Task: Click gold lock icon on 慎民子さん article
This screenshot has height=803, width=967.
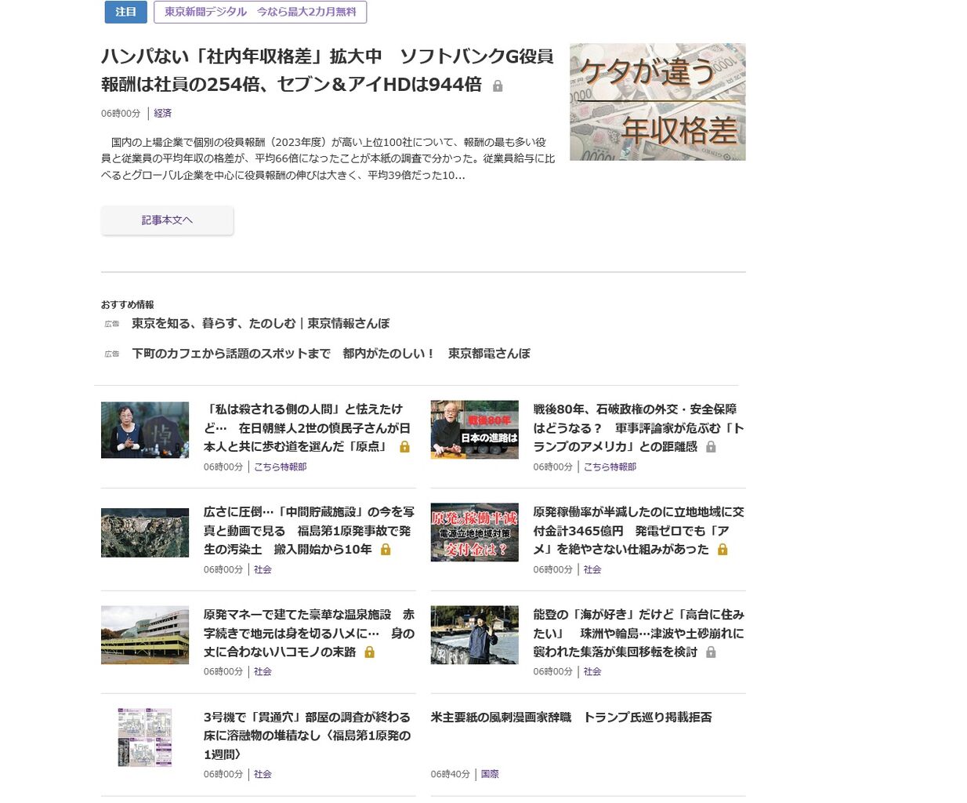Action: pos(404,447)
